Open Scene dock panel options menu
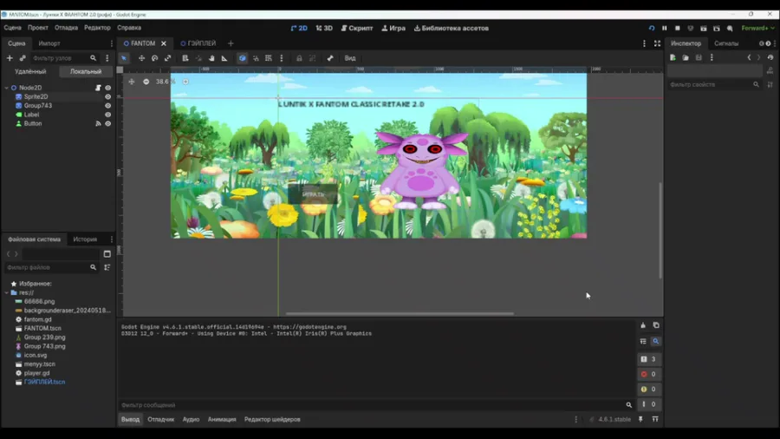Screen dimensions: 780x439 click(x=112, y=43)
